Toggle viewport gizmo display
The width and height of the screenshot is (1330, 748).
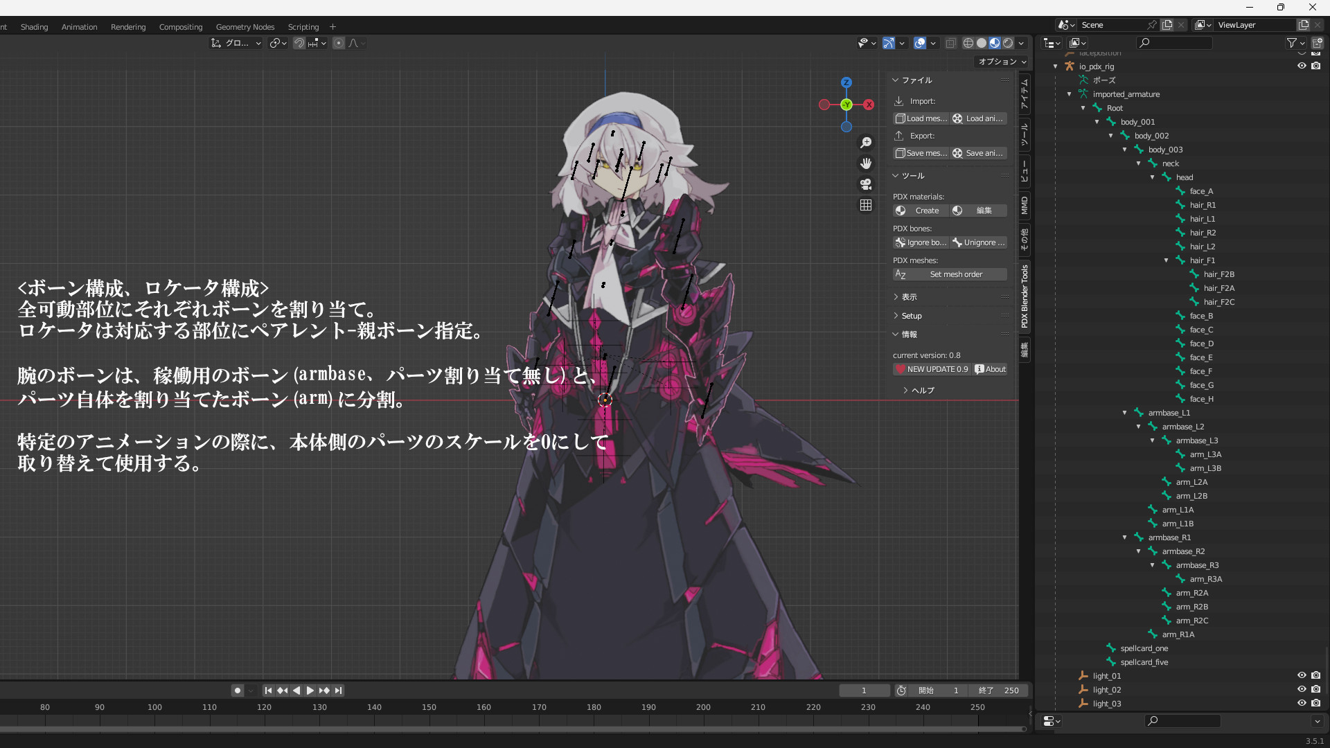point(889,43)
